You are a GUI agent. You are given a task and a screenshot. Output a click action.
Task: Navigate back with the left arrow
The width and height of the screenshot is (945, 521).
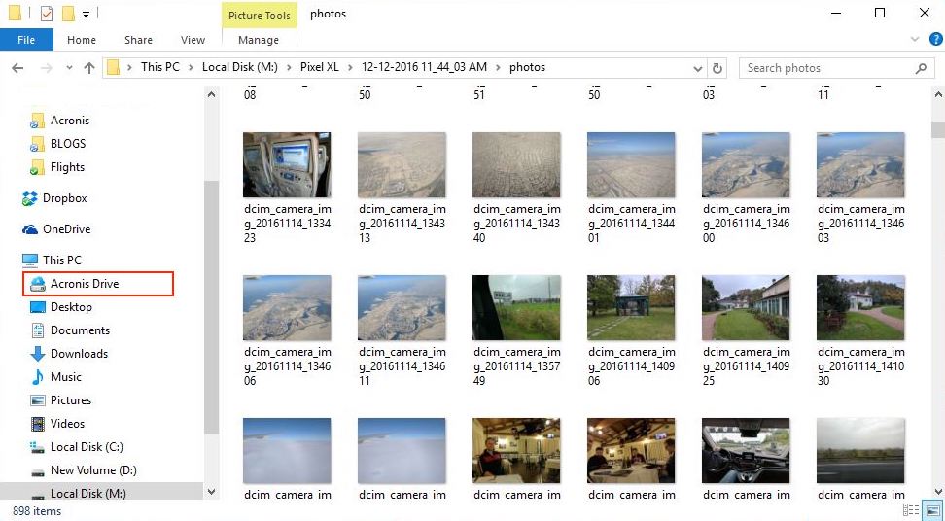[x=17, y=68]
